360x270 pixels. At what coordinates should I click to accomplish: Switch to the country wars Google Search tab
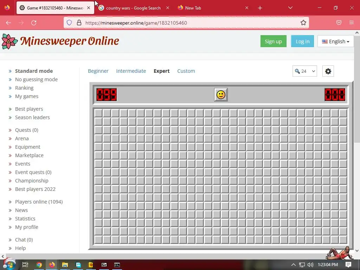(133, 8)
